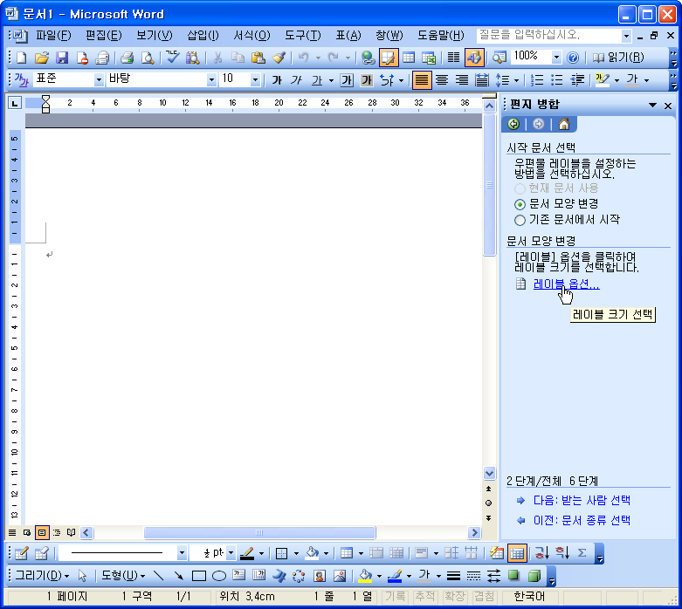This screenshot has width=682, height=609.
Task: Open a file with folder icon
Action: pos(42,58)
